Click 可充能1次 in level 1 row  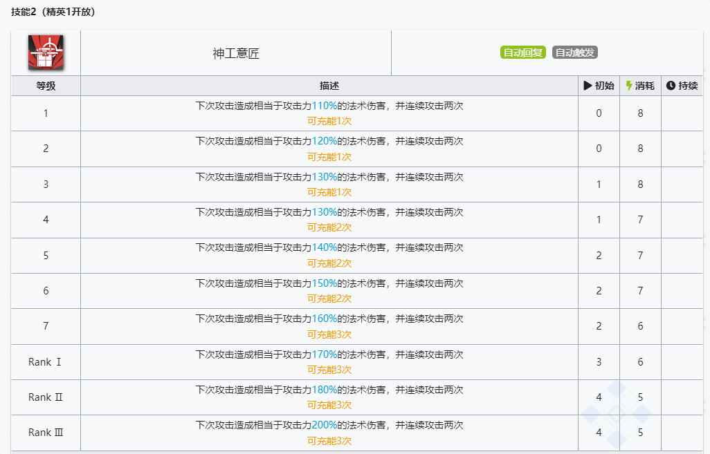point(329,121)
